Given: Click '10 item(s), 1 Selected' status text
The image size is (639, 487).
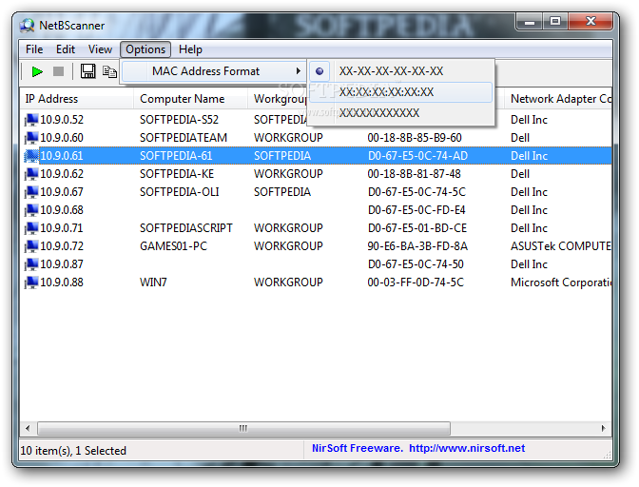Looking at the screenshot, I should pyautogui.click(x=73, y=451).
